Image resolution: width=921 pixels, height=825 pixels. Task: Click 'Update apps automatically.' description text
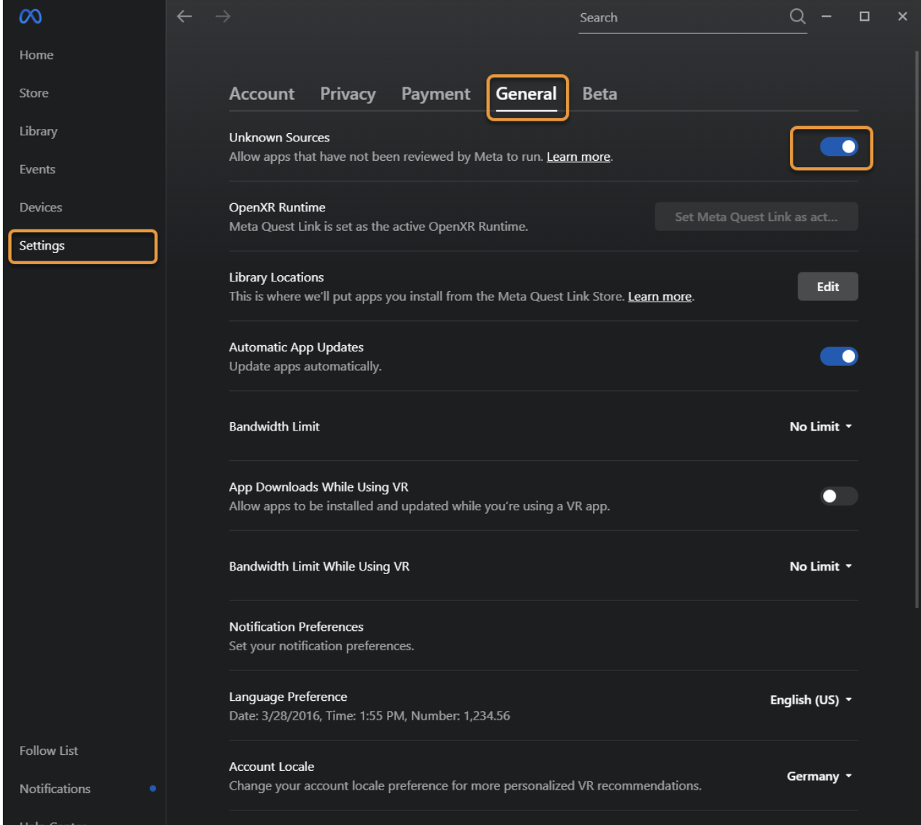305,366
